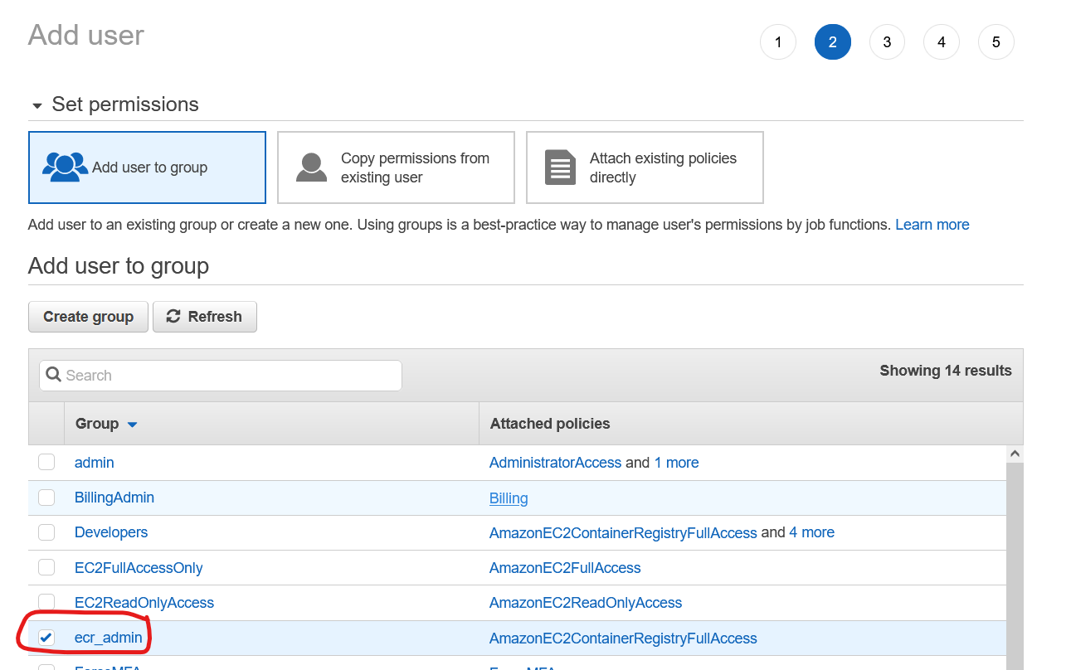The image size is (1071, 670).
Task: Check the admin group checkbox
Action: tap(46, 462)
